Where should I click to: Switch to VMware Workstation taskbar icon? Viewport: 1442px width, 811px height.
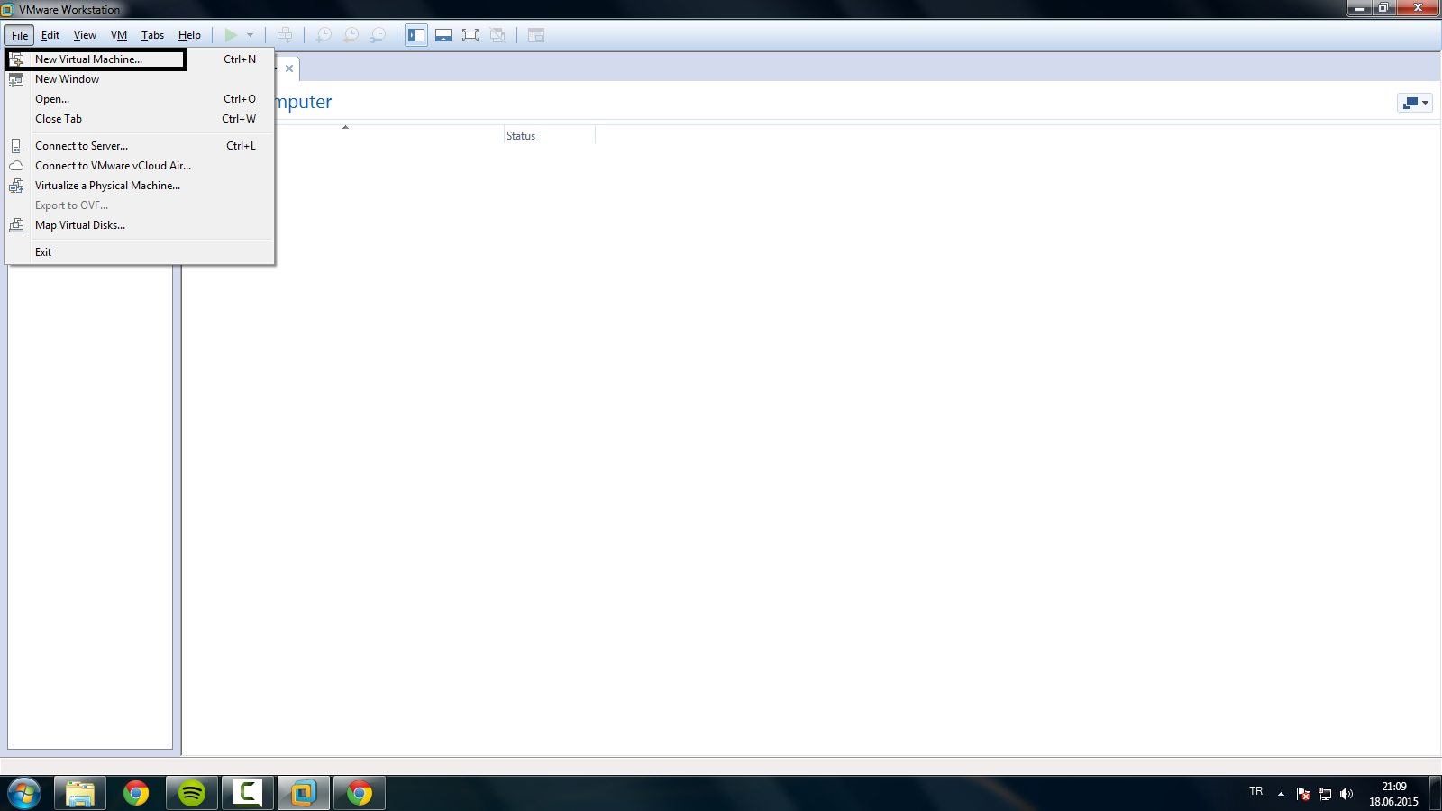[304, 794]
